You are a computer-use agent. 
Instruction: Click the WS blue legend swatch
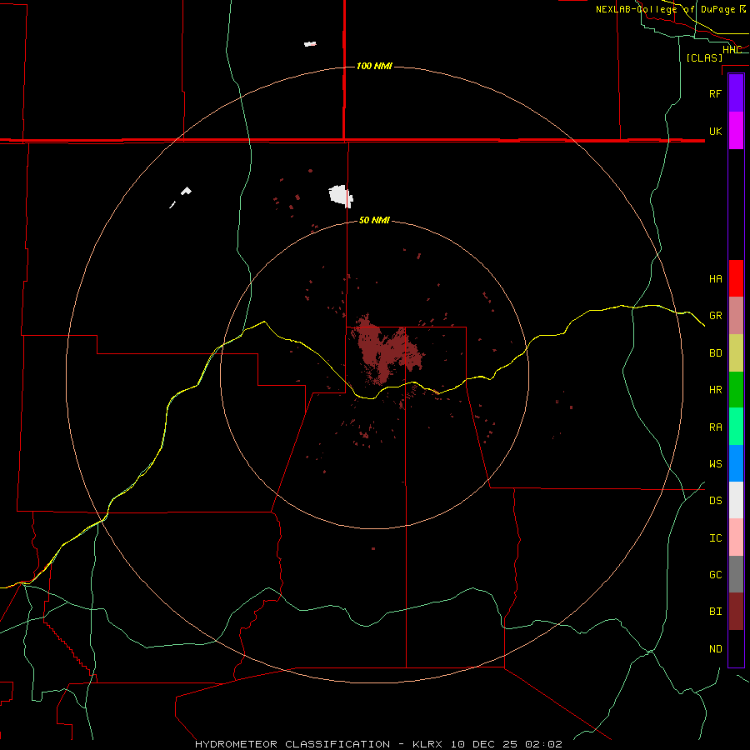coord(736,463)
